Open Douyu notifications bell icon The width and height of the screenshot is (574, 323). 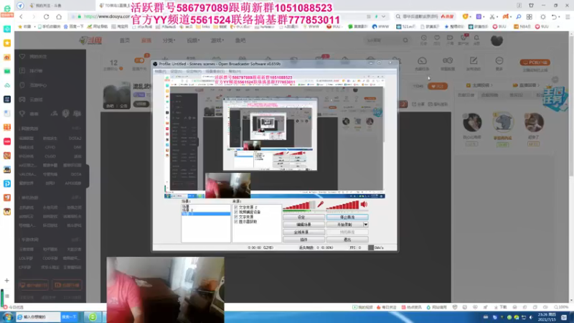pyautogui.click(x=476, y=38)
